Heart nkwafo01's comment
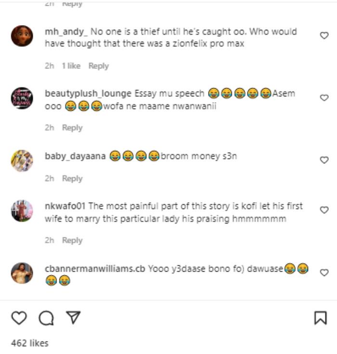337x354 pixels. coord(324,210)
